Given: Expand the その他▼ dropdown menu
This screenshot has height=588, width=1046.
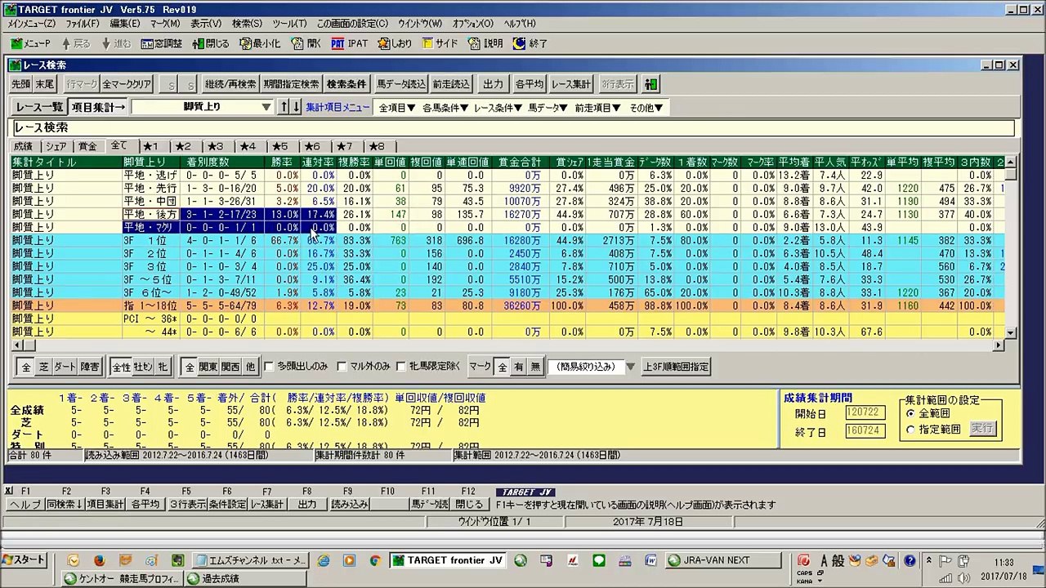Looking at the screenshot, I should tap(646, 108).
